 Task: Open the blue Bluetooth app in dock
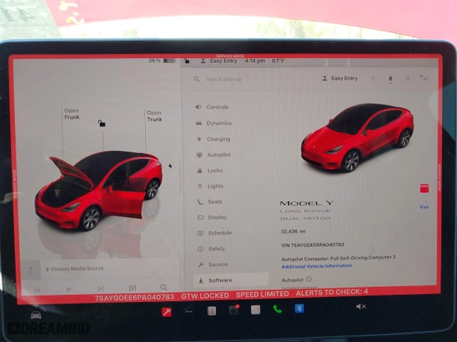[x=299, y=308]
